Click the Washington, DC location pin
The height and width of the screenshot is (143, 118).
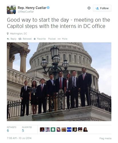8,33
